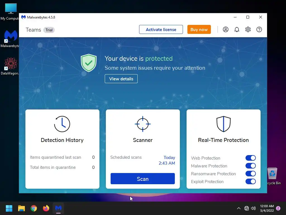Show hidden tray icons chevron

[x=239, y=208]
